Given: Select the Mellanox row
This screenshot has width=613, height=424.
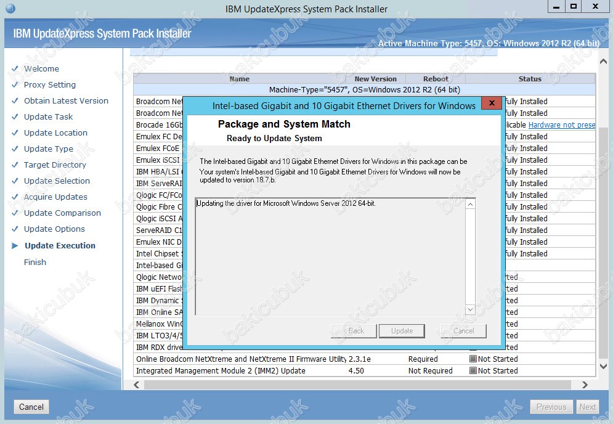Looking at the screenshot, I should point(159,324).
